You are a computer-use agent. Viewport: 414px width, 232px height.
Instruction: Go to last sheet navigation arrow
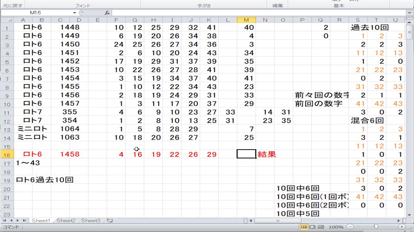(24, 221)
